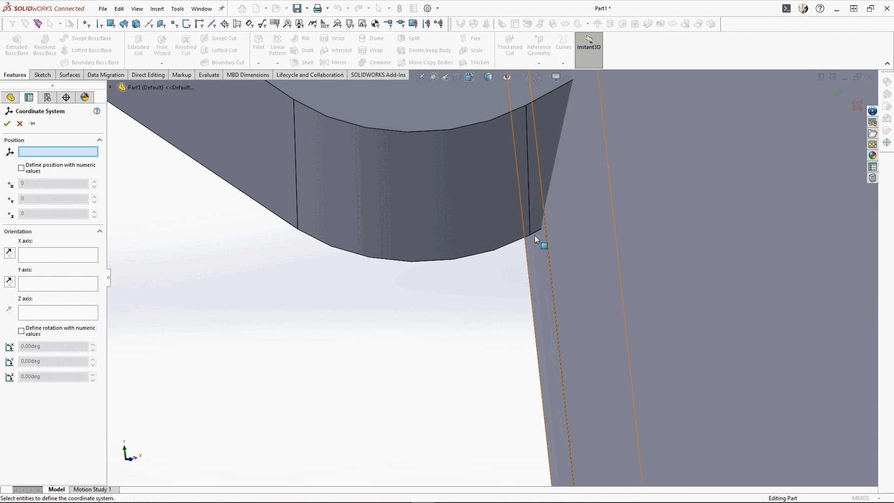
Task: Cancel coordinate system with red X
Action: pos(20,123)
